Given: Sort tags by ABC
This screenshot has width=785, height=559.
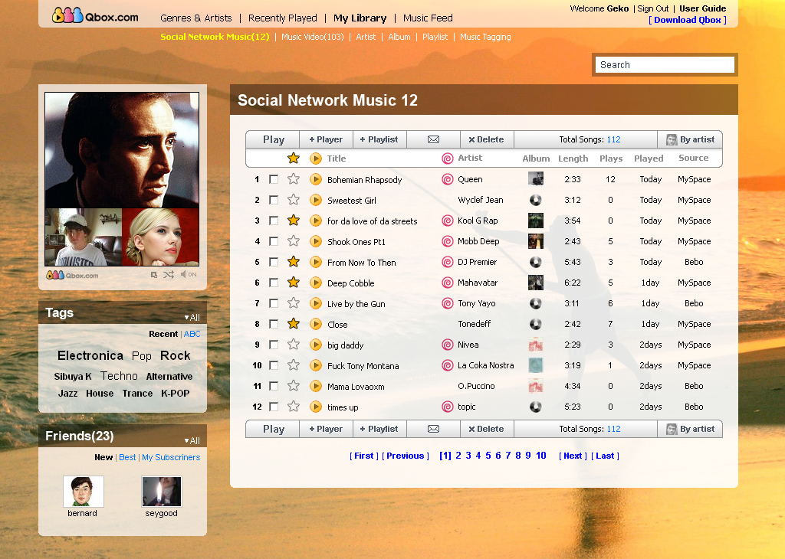Looking at the screenshot, I should [192, 334].
